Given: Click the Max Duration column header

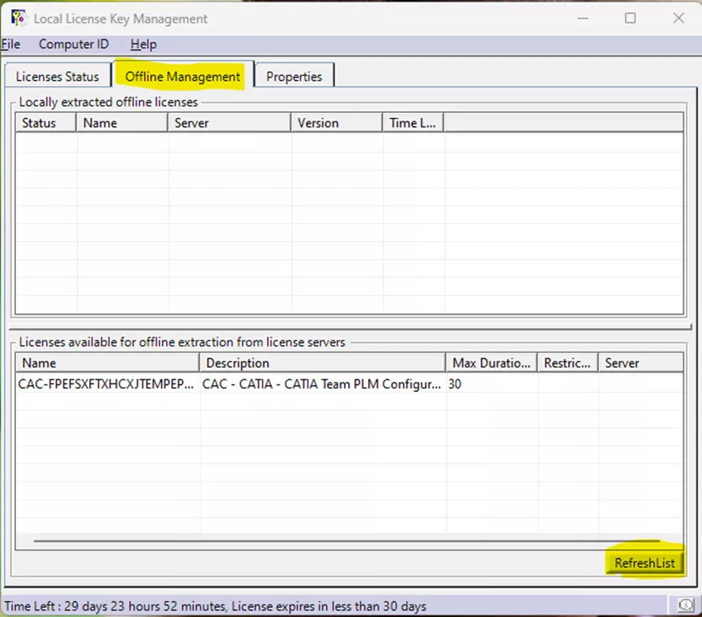Looking at the screenshot, I should click(x=490, y=362).
